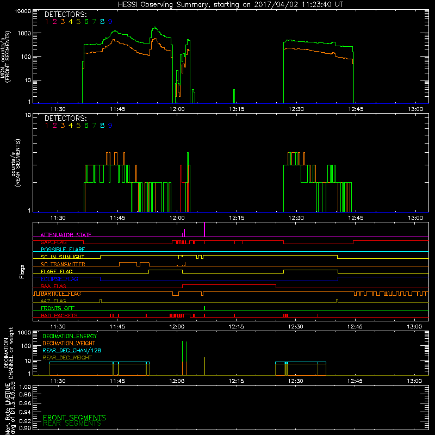Click the BAD_PACKETS flag label
The image size is (435, 435).
pyautogui.click(x=59, y=315)
